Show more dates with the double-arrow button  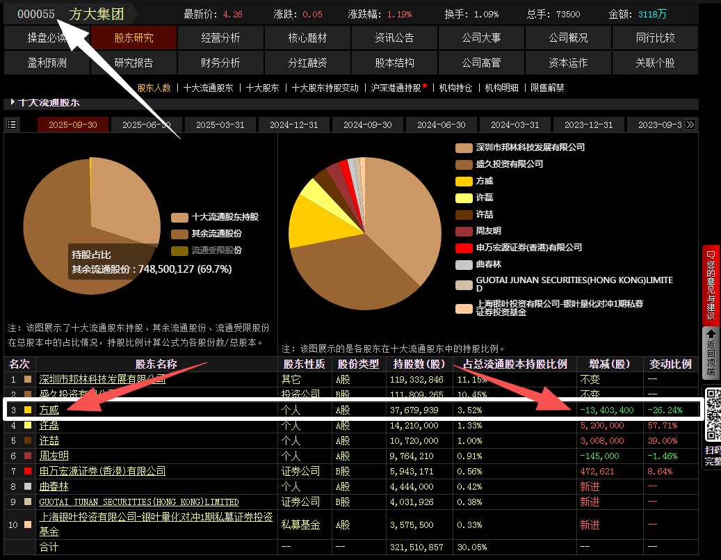690,125
